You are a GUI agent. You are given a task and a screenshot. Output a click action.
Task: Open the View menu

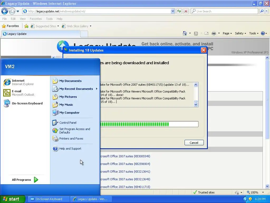[23, 19]
